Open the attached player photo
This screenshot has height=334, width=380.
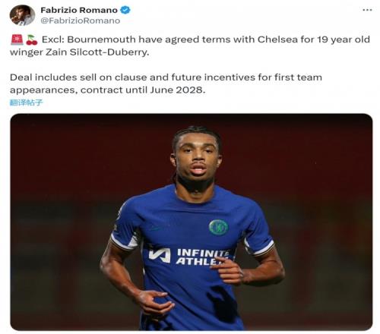192,222
